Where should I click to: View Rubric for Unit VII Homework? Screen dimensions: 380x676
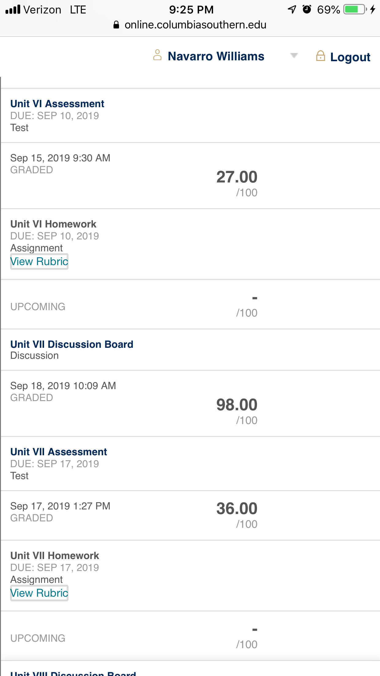tap(39, 593)
